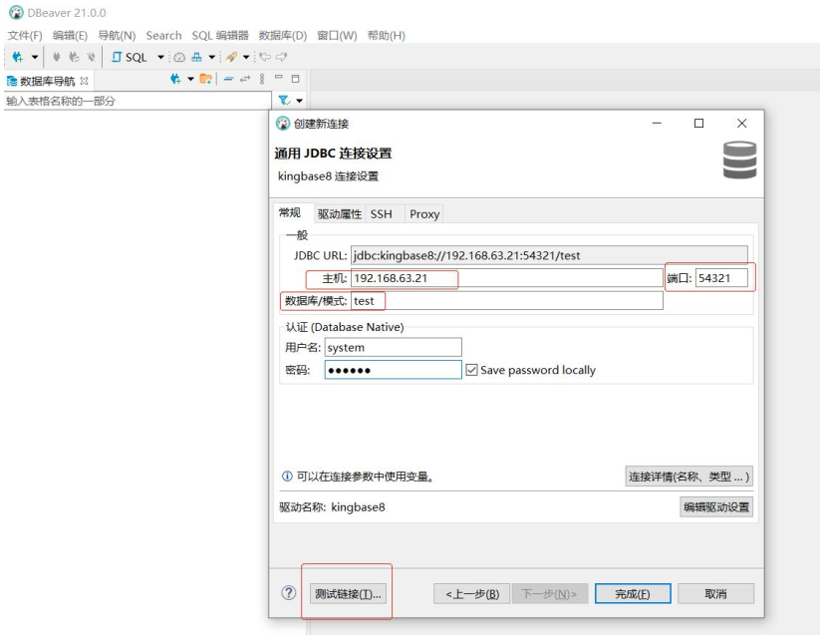Select the 数据库导航 panel tab
The image size is (820, 639).
coord(47,81)
